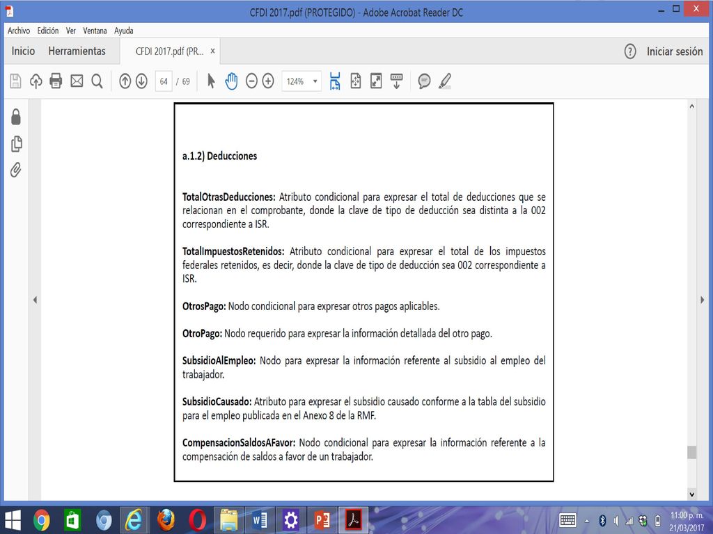Viewport: 713px width, 534px height.
Task: Select the CFDI 2017.pdf document tab
Action: click(170, 51)
